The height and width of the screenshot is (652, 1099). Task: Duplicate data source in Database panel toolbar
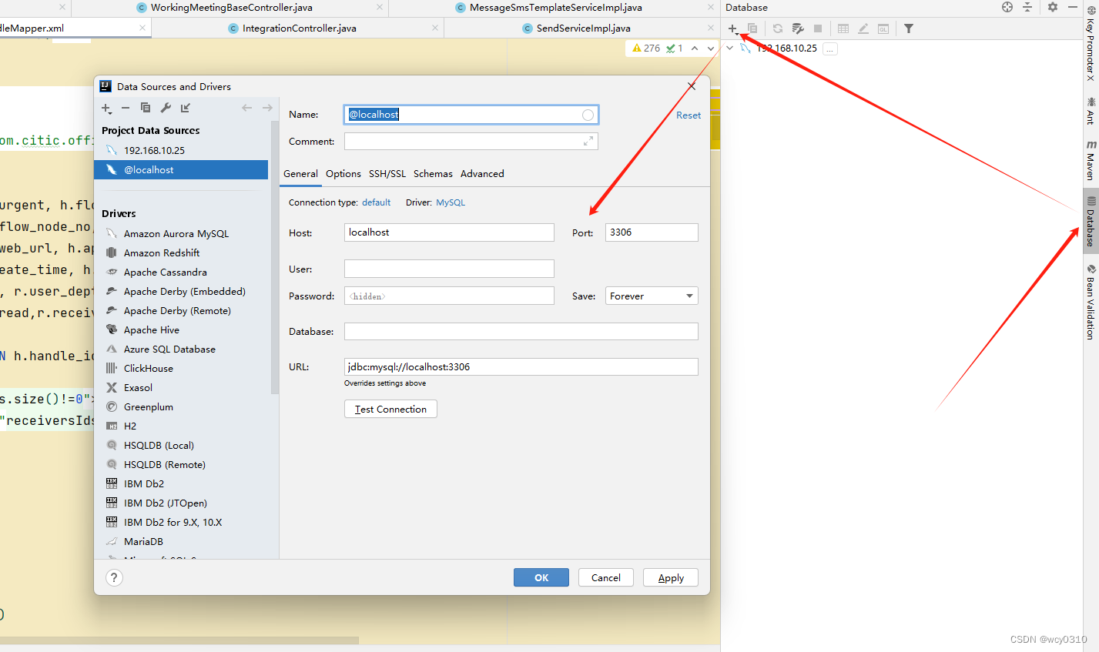pyautogui.click(x=752, y=28)
